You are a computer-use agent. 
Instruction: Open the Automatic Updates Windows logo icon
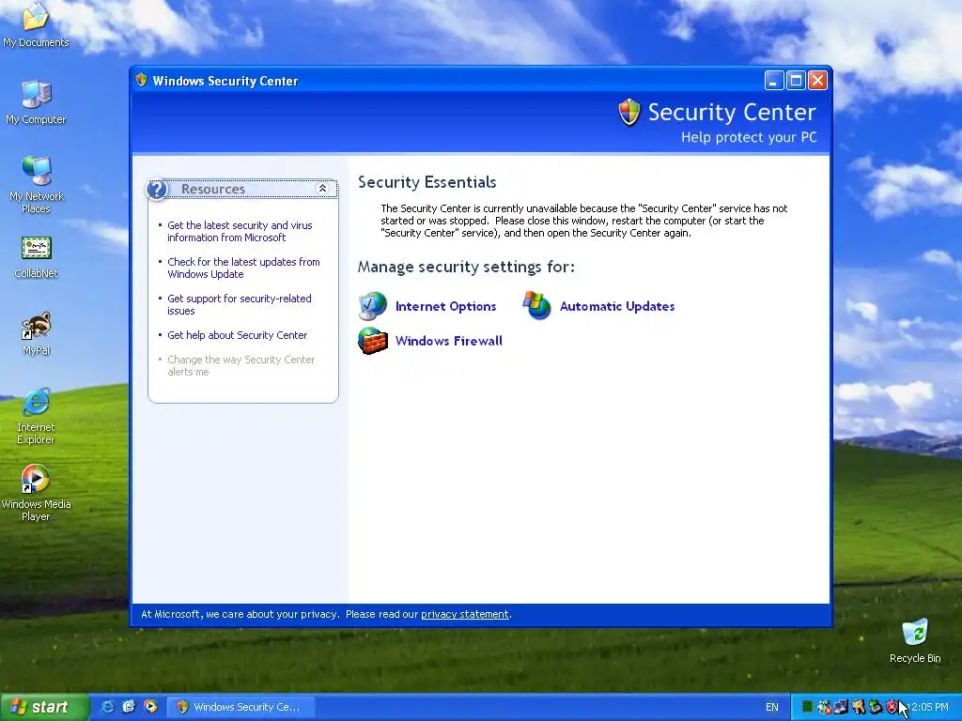pos(536,305)
